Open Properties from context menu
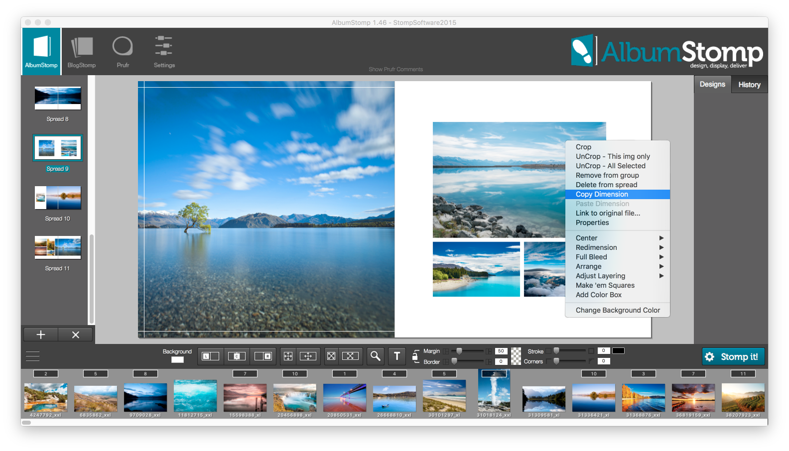The image size is (789, 451). [x=618, y=223]
